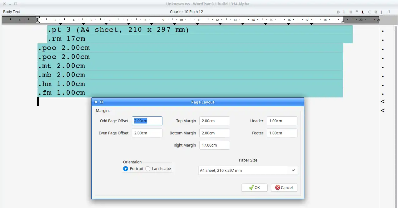Viewport: 398px width, 208px height.
Task: Click the .mb 2.00cm line
Action: tap(190, 75)
